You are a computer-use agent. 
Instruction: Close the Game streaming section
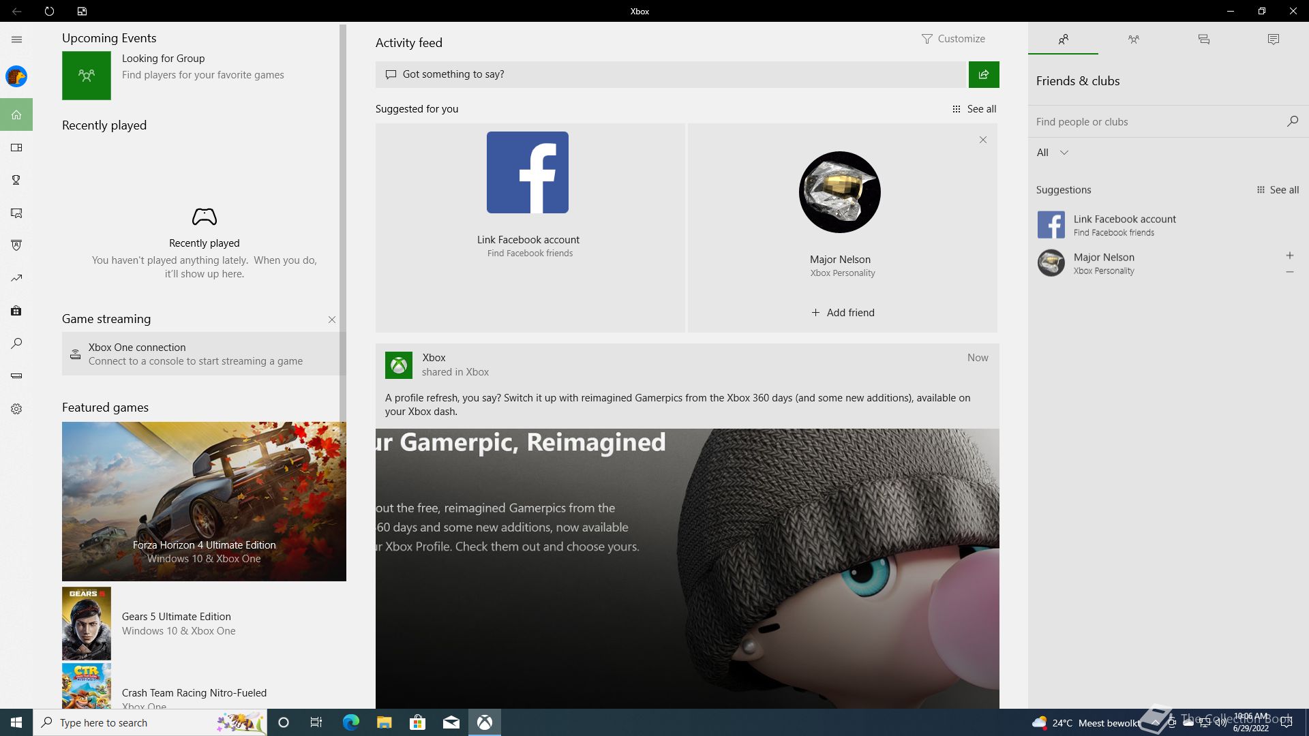pyautogui.click(x=332, y=320)
